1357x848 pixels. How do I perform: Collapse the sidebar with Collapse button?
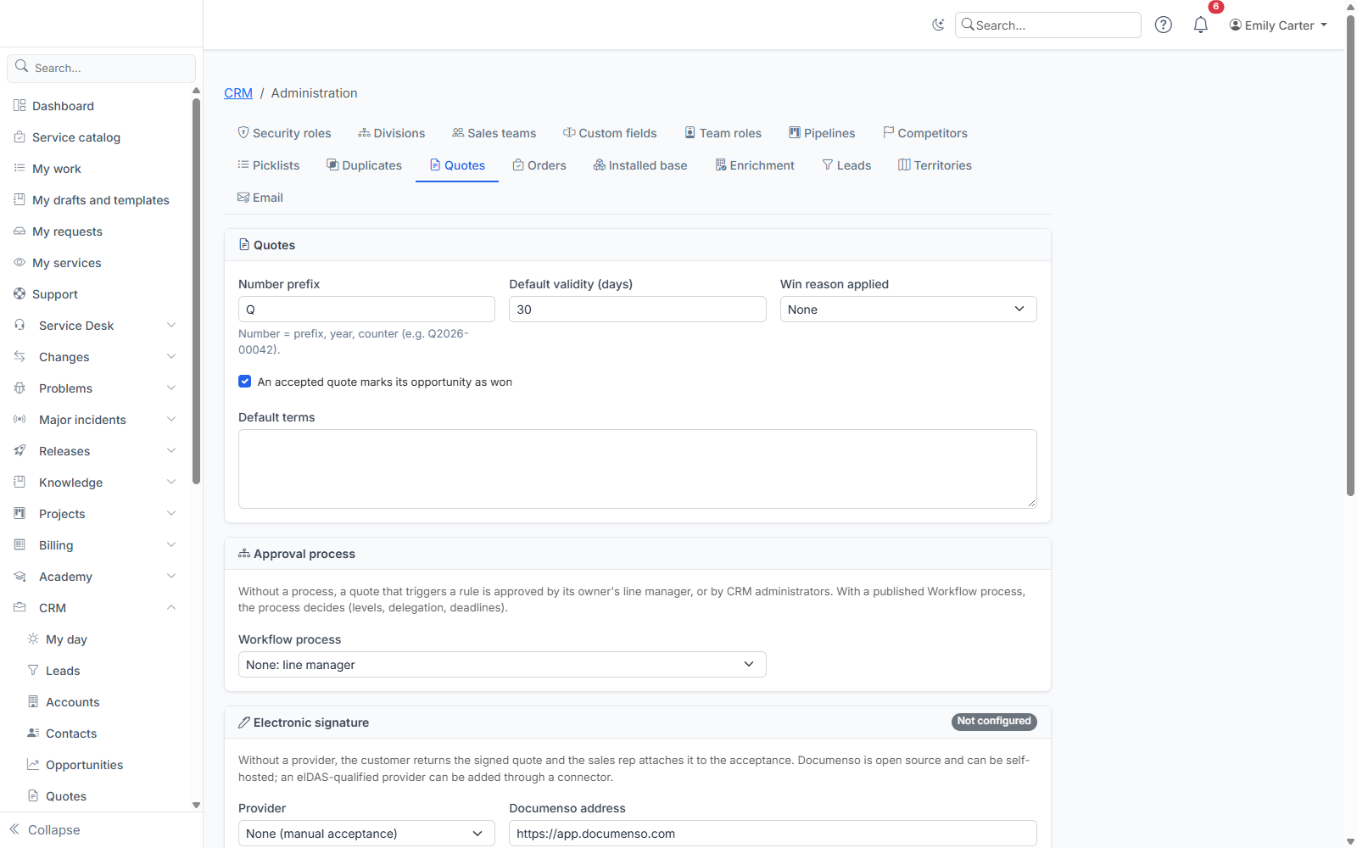[x=45, y=829]
